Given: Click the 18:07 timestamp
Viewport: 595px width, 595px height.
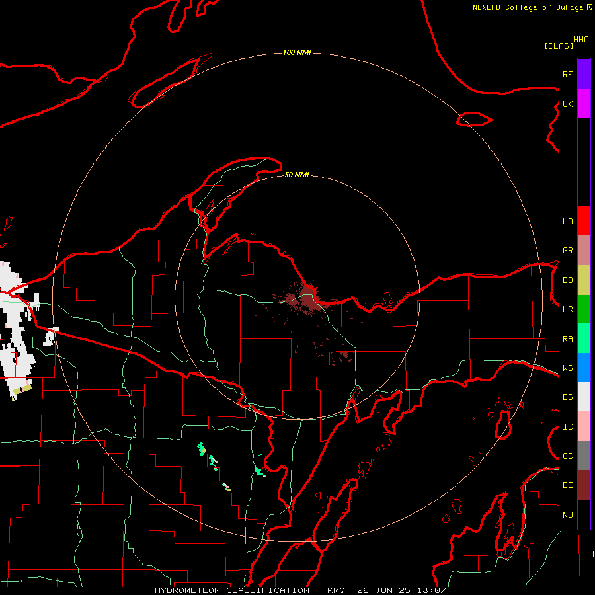Looking at the screenshot, I should 432,590.
